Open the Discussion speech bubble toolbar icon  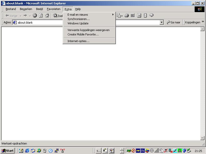(x=151, y=16)
